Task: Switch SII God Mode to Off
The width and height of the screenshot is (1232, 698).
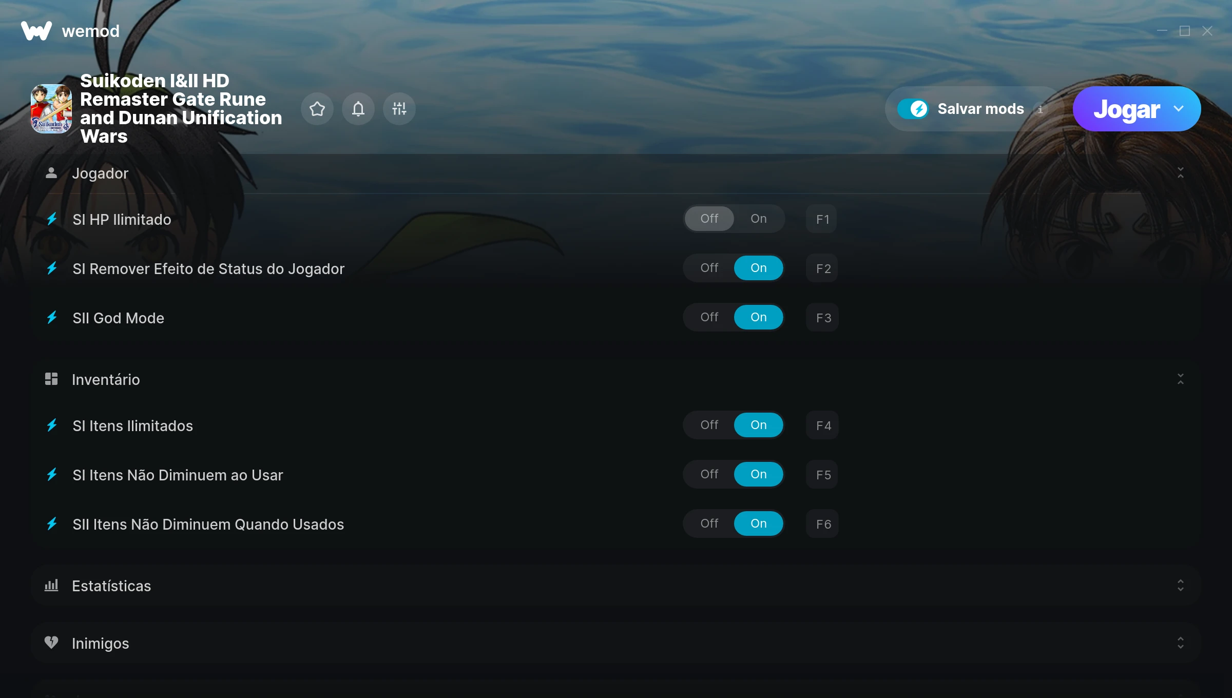Action: coord(709,317)
